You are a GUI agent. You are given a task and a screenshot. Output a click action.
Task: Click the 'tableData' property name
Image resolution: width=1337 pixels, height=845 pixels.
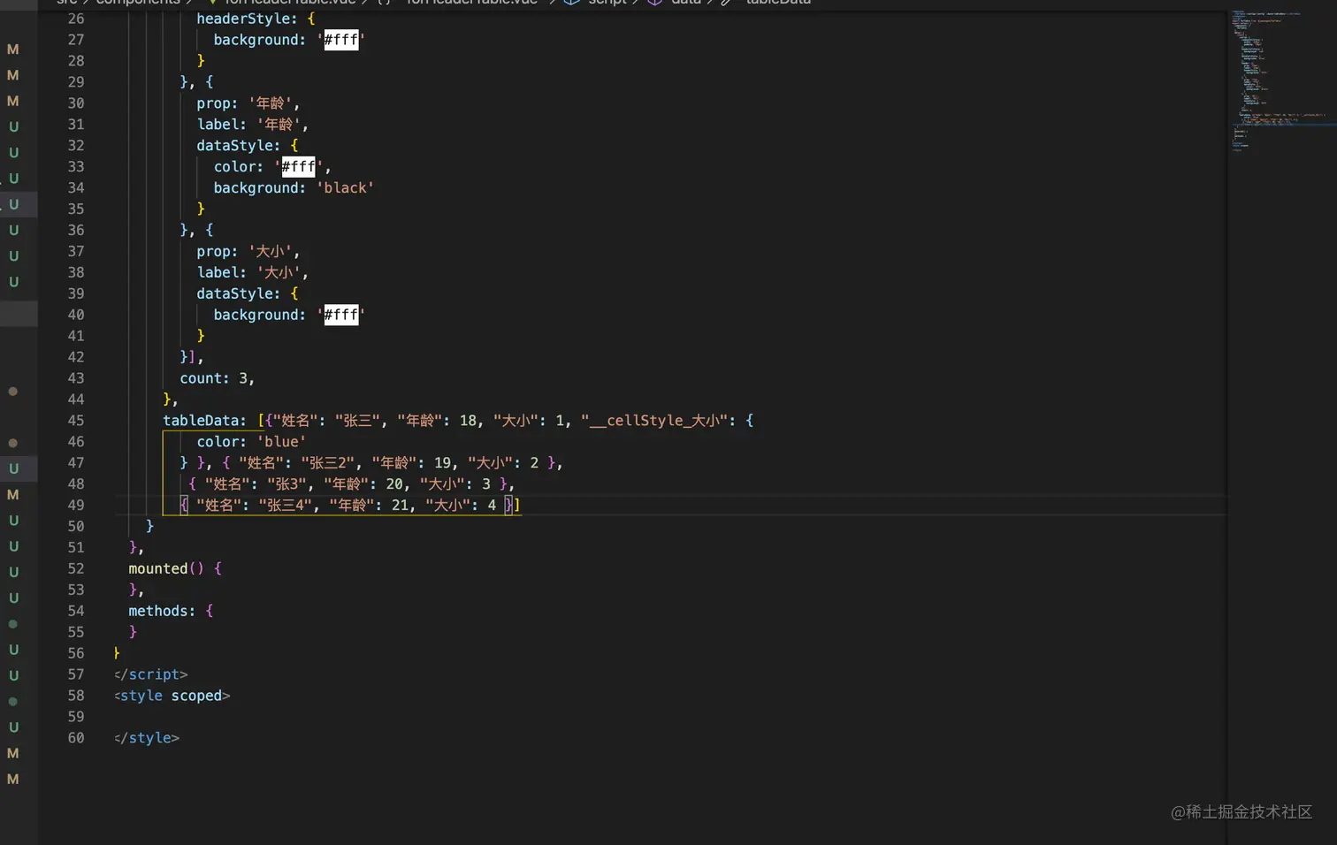201,421
